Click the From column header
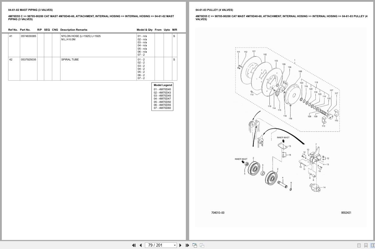The width and height of the screenshot is (375, 249). (x=158, y=30)
